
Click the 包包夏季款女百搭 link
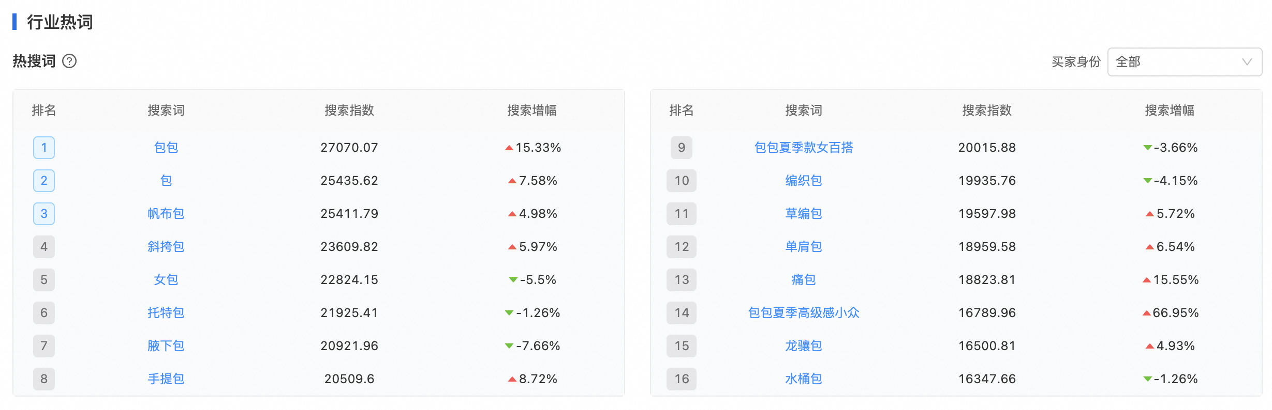804,148
